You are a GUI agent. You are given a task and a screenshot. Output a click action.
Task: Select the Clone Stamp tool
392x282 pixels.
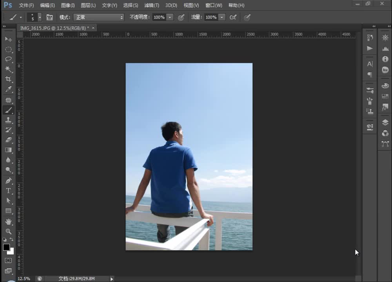click(x=8, y=120)
